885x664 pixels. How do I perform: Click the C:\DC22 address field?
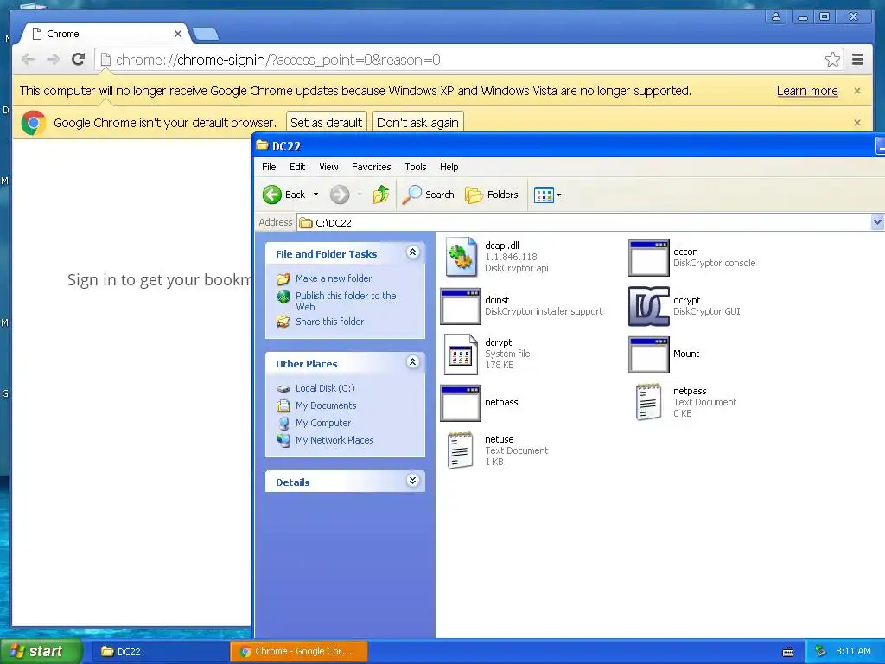(x=583, y=222)
